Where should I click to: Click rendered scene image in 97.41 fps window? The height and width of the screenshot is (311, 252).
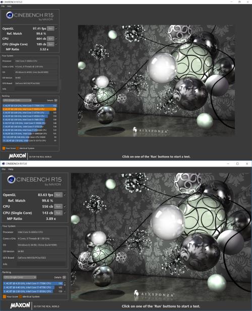point(156,81)
